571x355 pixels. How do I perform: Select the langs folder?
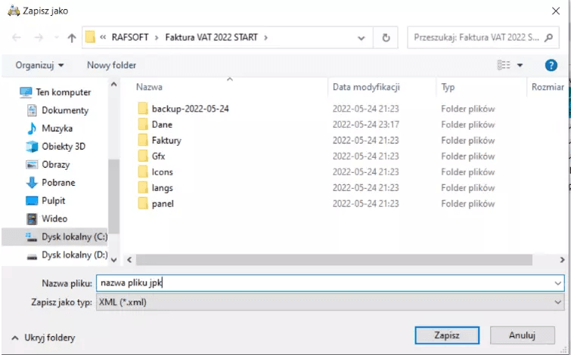[x=162, y=188]
